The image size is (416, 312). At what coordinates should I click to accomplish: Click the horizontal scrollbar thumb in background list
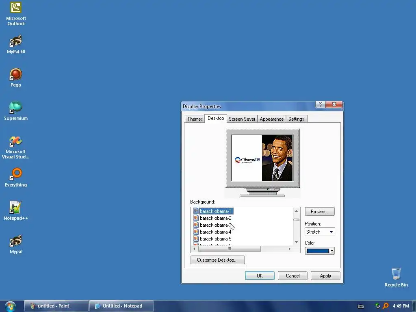click(x=230, y=249)
